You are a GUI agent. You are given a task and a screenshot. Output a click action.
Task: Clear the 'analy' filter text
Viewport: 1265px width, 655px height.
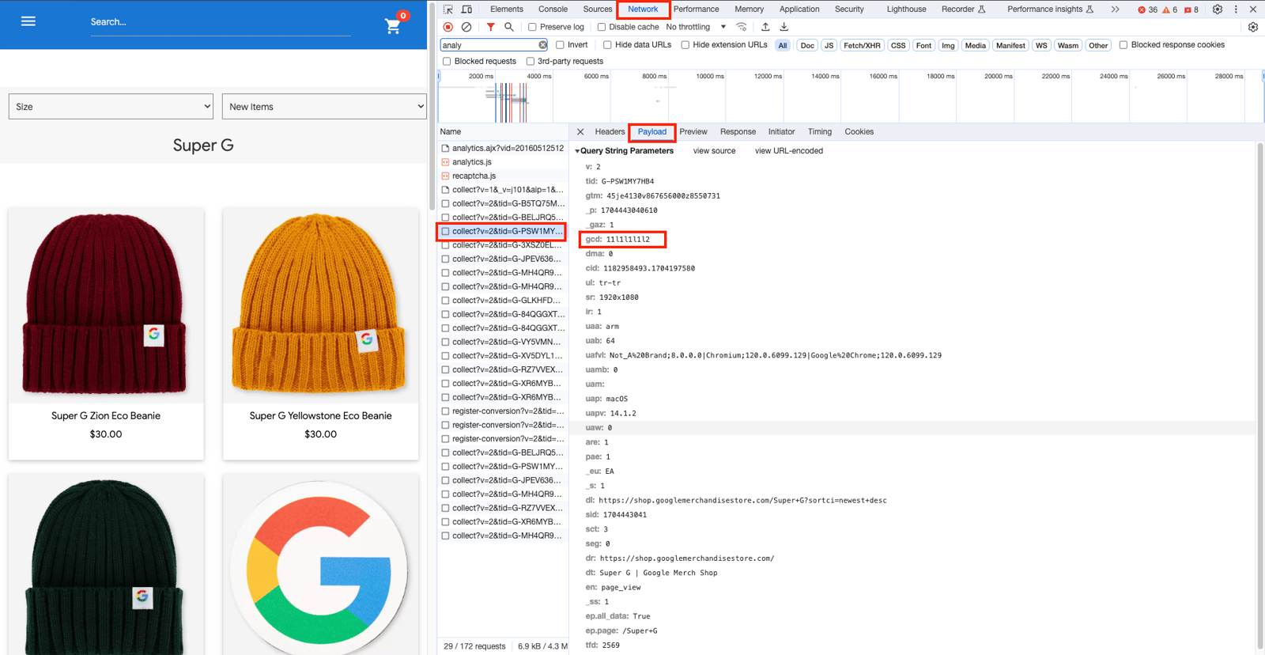pyautogui.click(x=542, y=45)
